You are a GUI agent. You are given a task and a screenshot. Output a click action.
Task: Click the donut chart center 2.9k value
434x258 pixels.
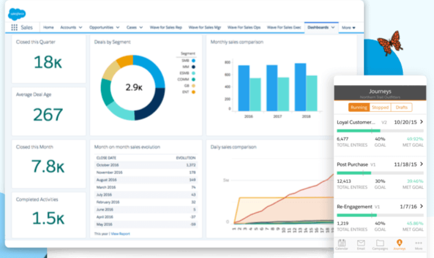pos(134,87)
